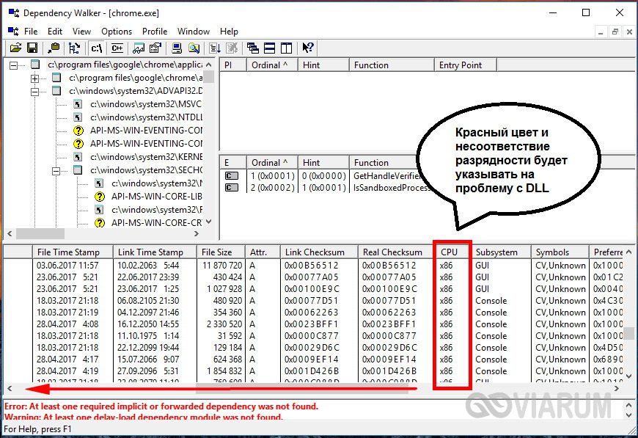Click the file size 11 870 720 cell
Viewport: 638px width, 438px height.
click(222, 266)
